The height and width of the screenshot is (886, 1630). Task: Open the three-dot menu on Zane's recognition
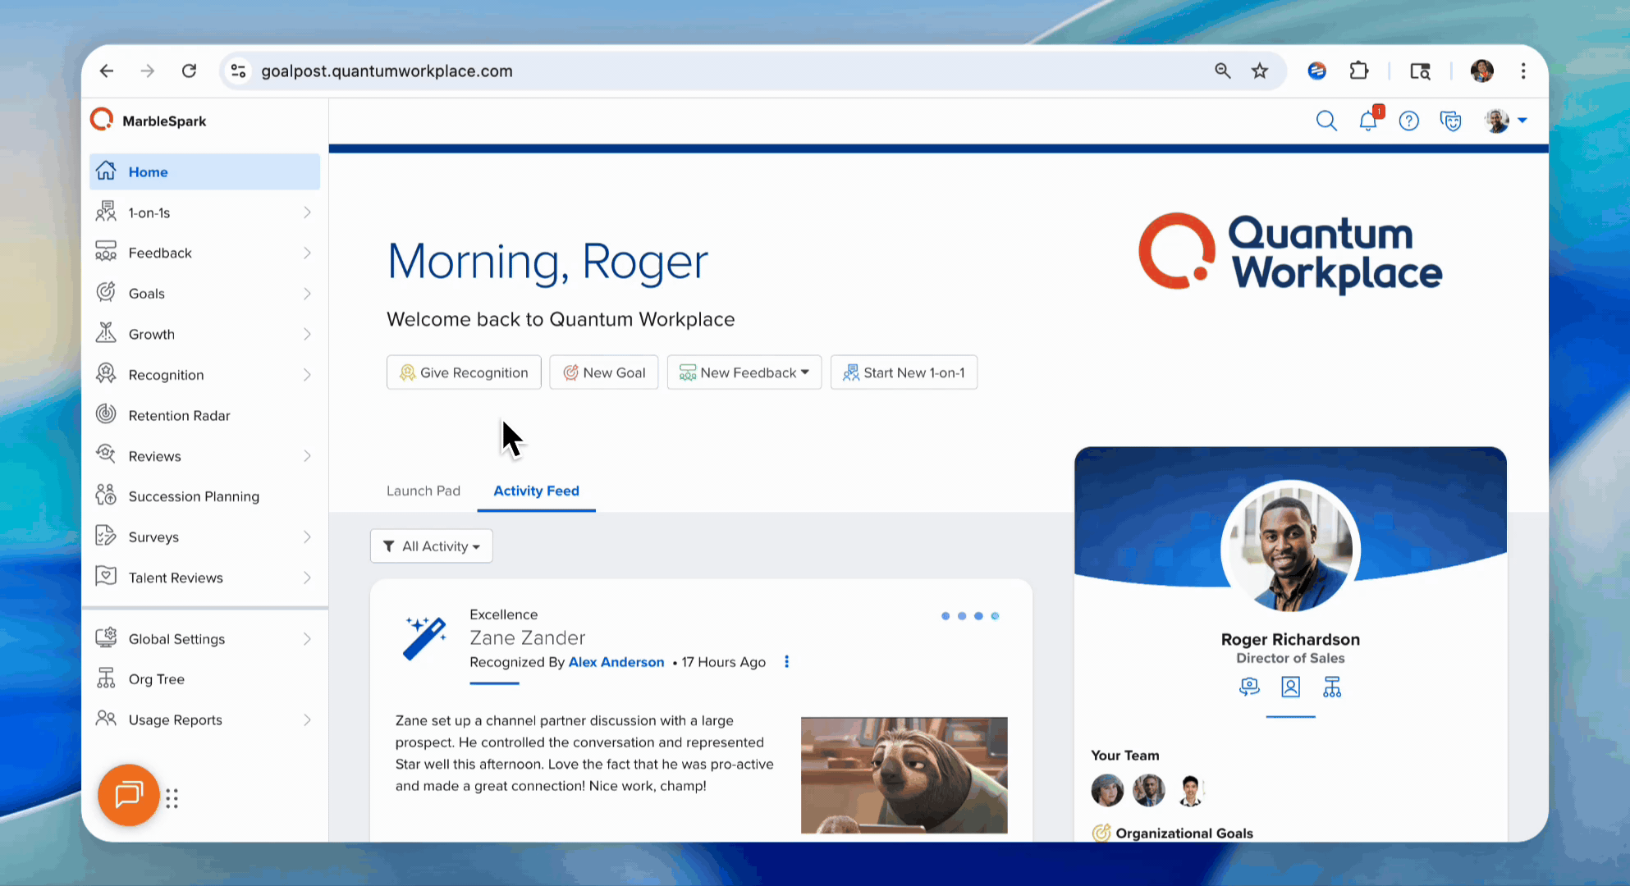(786, 661)
